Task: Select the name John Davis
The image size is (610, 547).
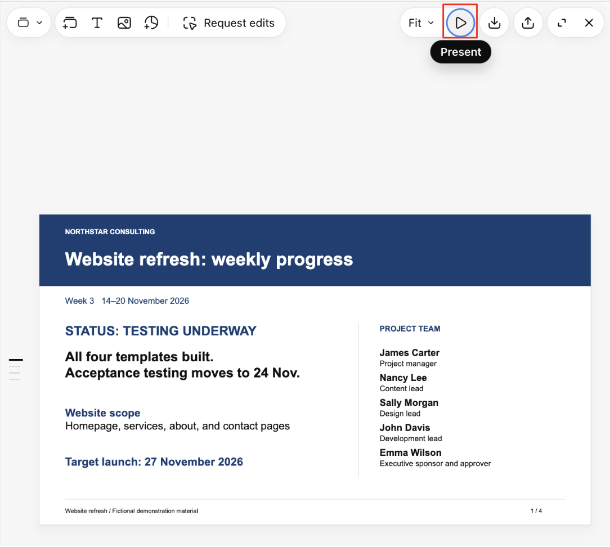Action: [405, 428]
